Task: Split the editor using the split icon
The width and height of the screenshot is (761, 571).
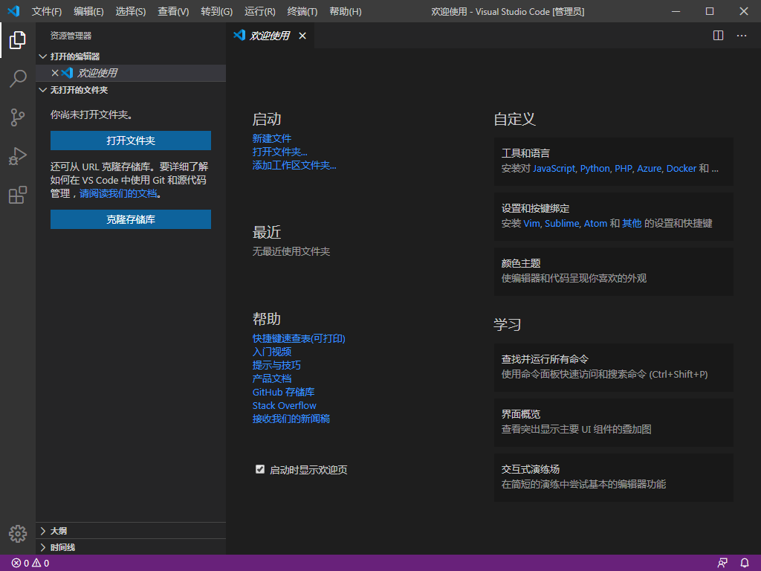Action: 717,35
